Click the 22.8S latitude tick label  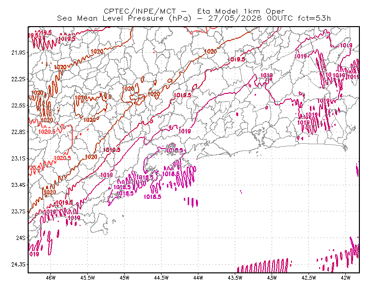18,132
